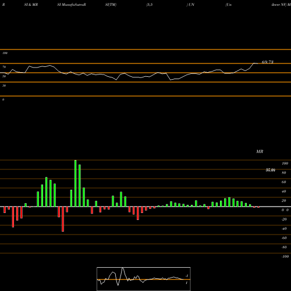Click the longest red MR histogram bar
291x291 pixels.
(x=63, y=219)
